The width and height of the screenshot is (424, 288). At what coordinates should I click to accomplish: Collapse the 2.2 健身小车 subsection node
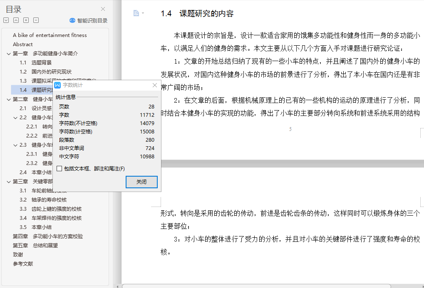pyautogui.click(x=15, y=118)
